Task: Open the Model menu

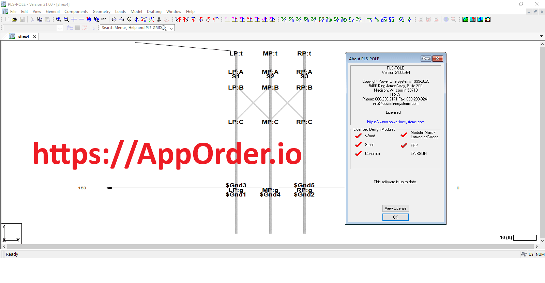Action: 136,12
